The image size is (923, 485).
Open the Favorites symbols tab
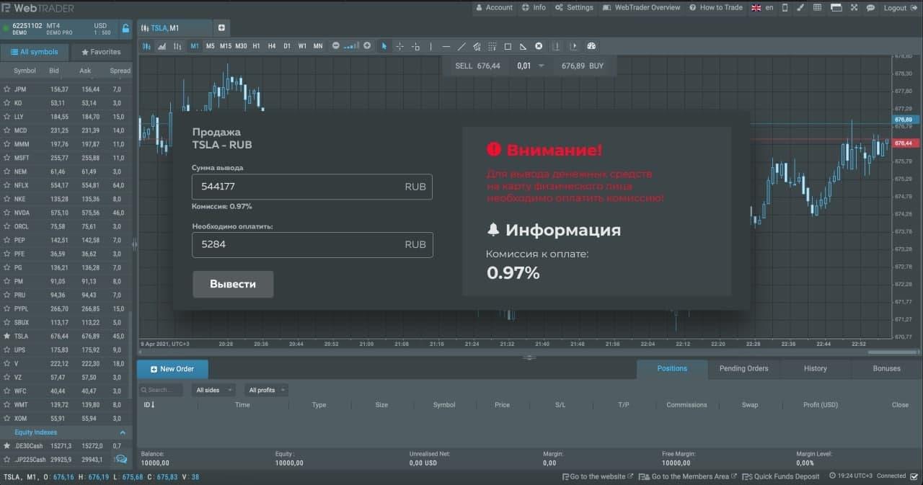click(x=101, y=52)
